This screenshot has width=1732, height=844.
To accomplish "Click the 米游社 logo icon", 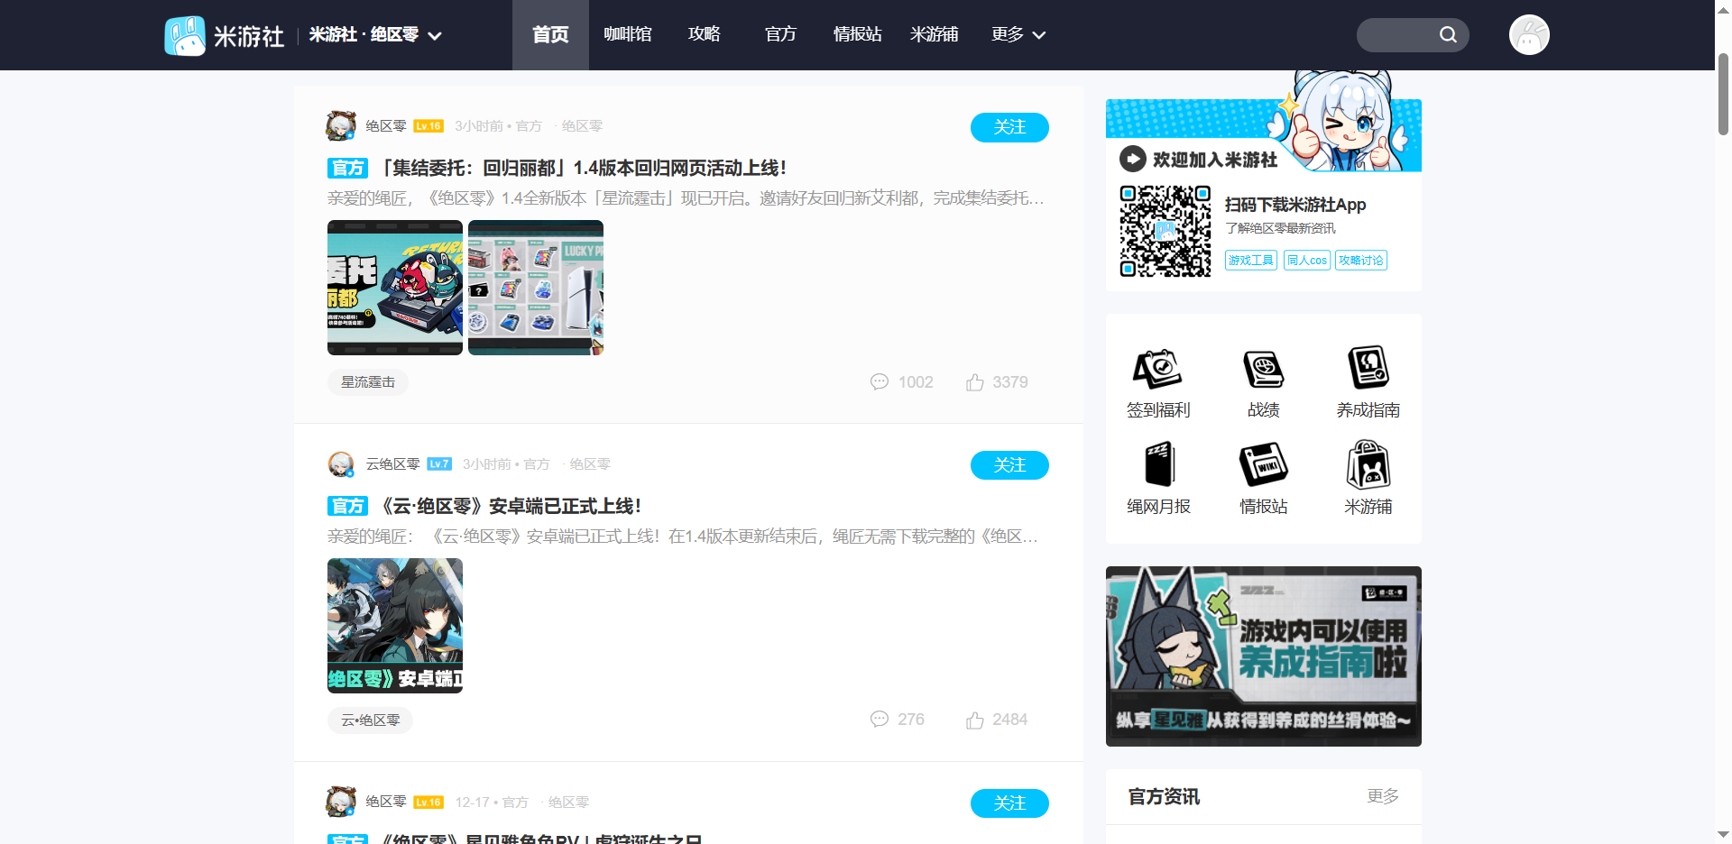I will (x=185, y=35).
